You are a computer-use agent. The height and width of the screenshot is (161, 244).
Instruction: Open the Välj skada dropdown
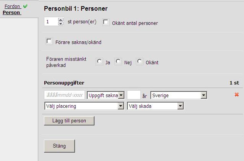click(x=155, y=106)
